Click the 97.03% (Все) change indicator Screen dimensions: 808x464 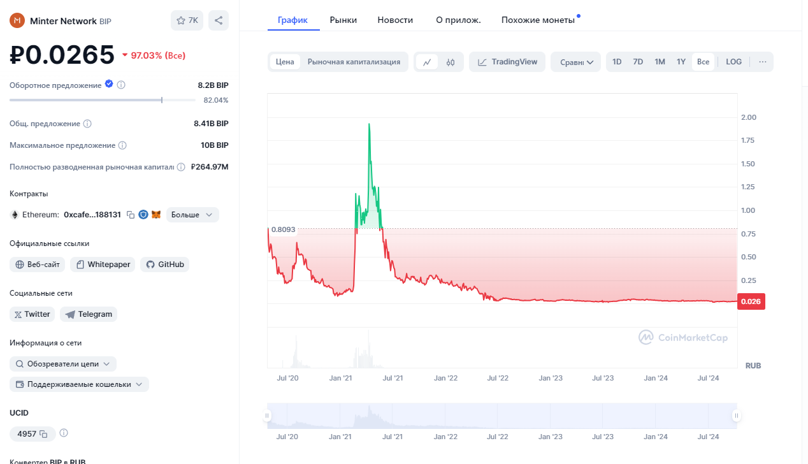(x=154, y=55)
